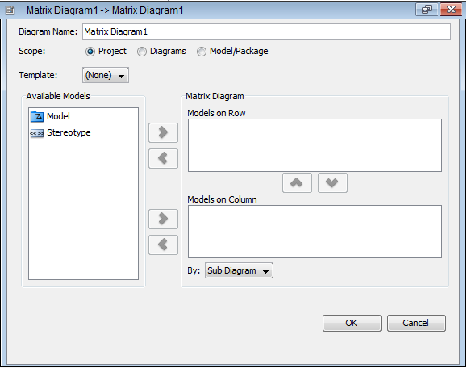Remove model from Models on Column

[x=163, y=245]
